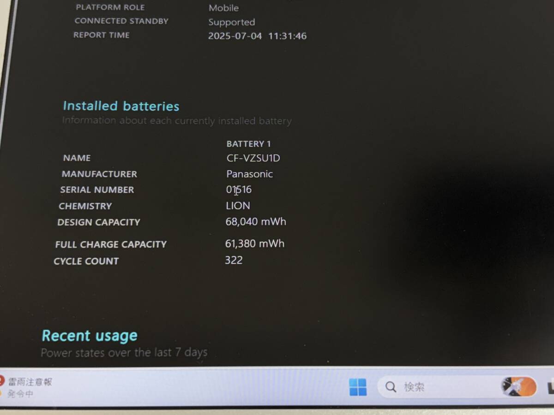Viewport: 554px width, 415px height.
Task: Select battery name value CF-VZSU1D
Action: pos(253,158)
